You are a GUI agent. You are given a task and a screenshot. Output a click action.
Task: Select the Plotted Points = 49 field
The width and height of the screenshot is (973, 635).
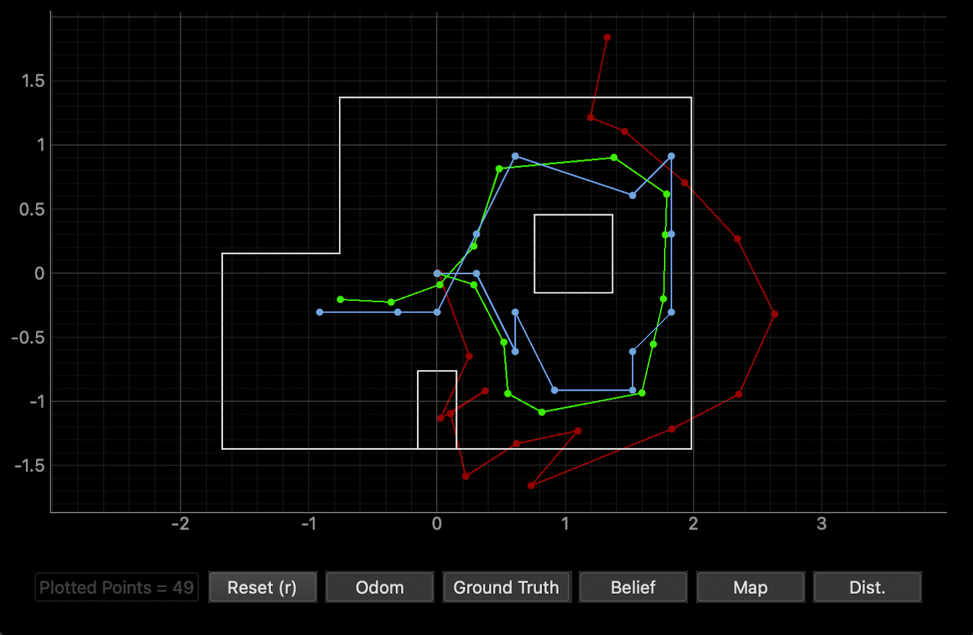(117, 587)
